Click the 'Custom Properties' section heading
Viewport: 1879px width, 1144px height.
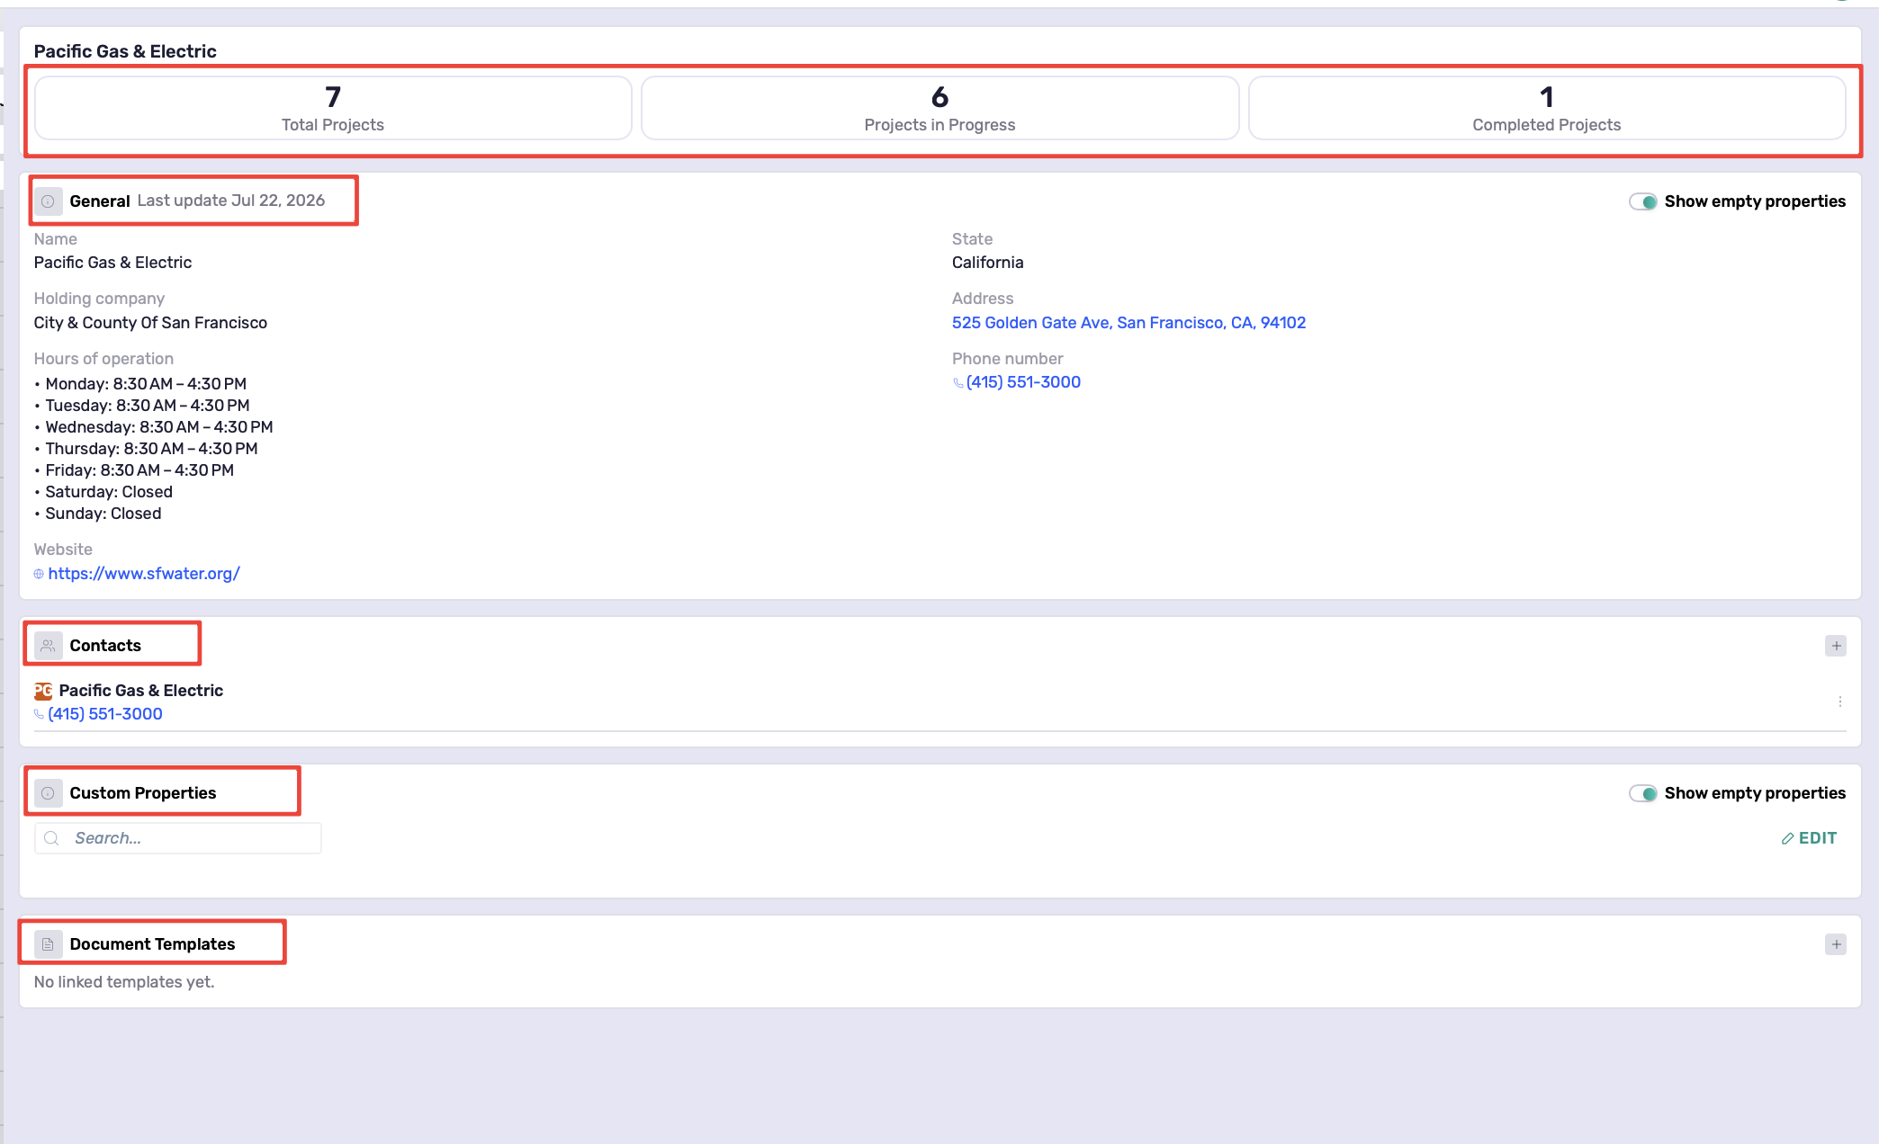(143, 793)
